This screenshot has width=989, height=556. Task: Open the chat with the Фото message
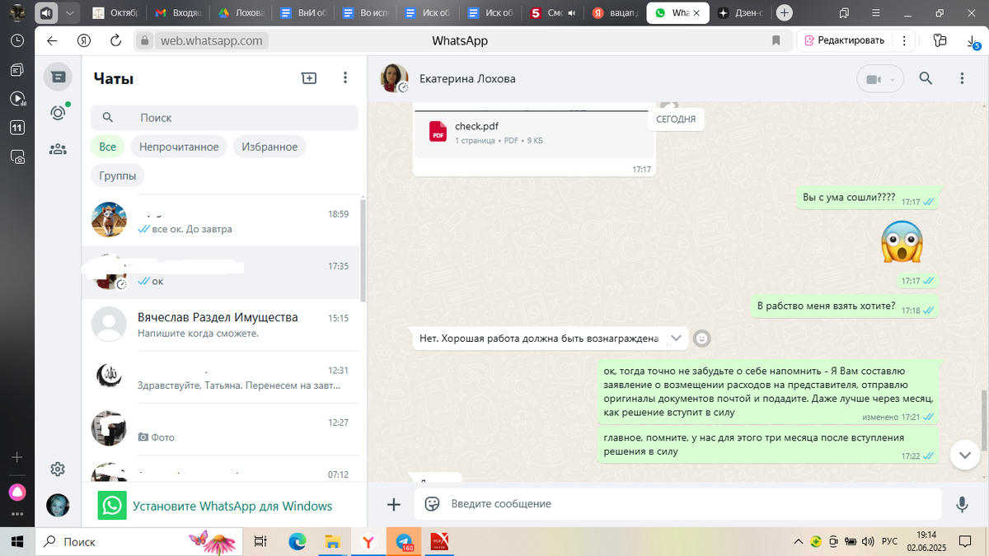point(221,428)
